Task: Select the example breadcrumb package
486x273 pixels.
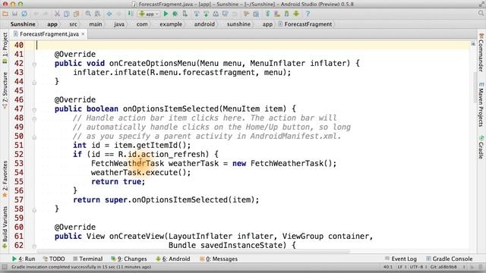Action: click(x=171, y=24)
